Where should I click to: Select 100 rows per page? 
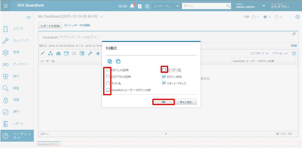(290, 134)
